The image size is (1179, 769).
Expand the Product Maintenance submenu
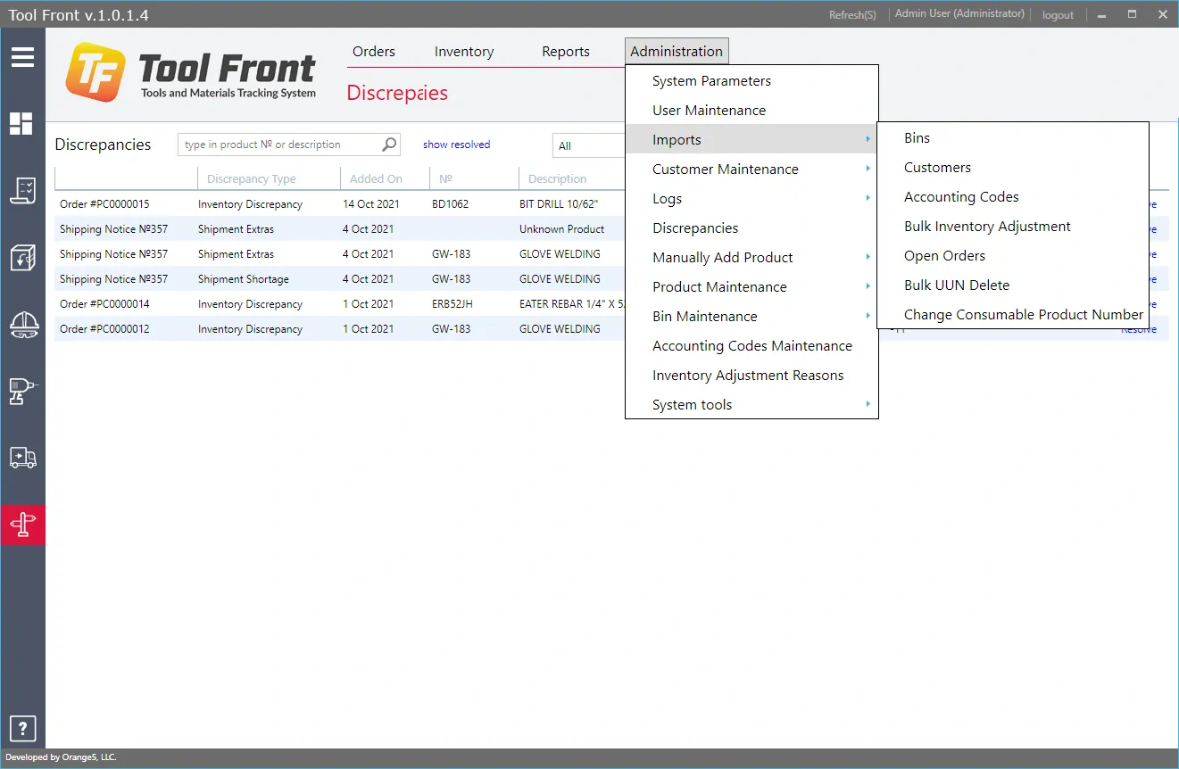click(719, 287)
